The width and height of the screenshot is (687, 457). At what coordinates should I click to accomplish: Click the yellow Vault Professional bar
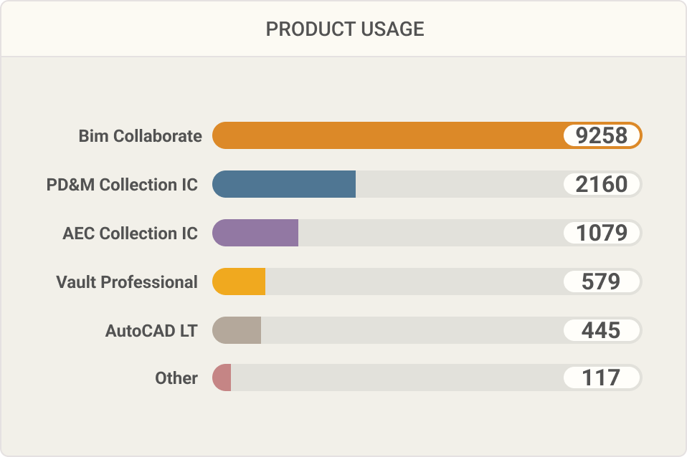click(x=239, y=282)
